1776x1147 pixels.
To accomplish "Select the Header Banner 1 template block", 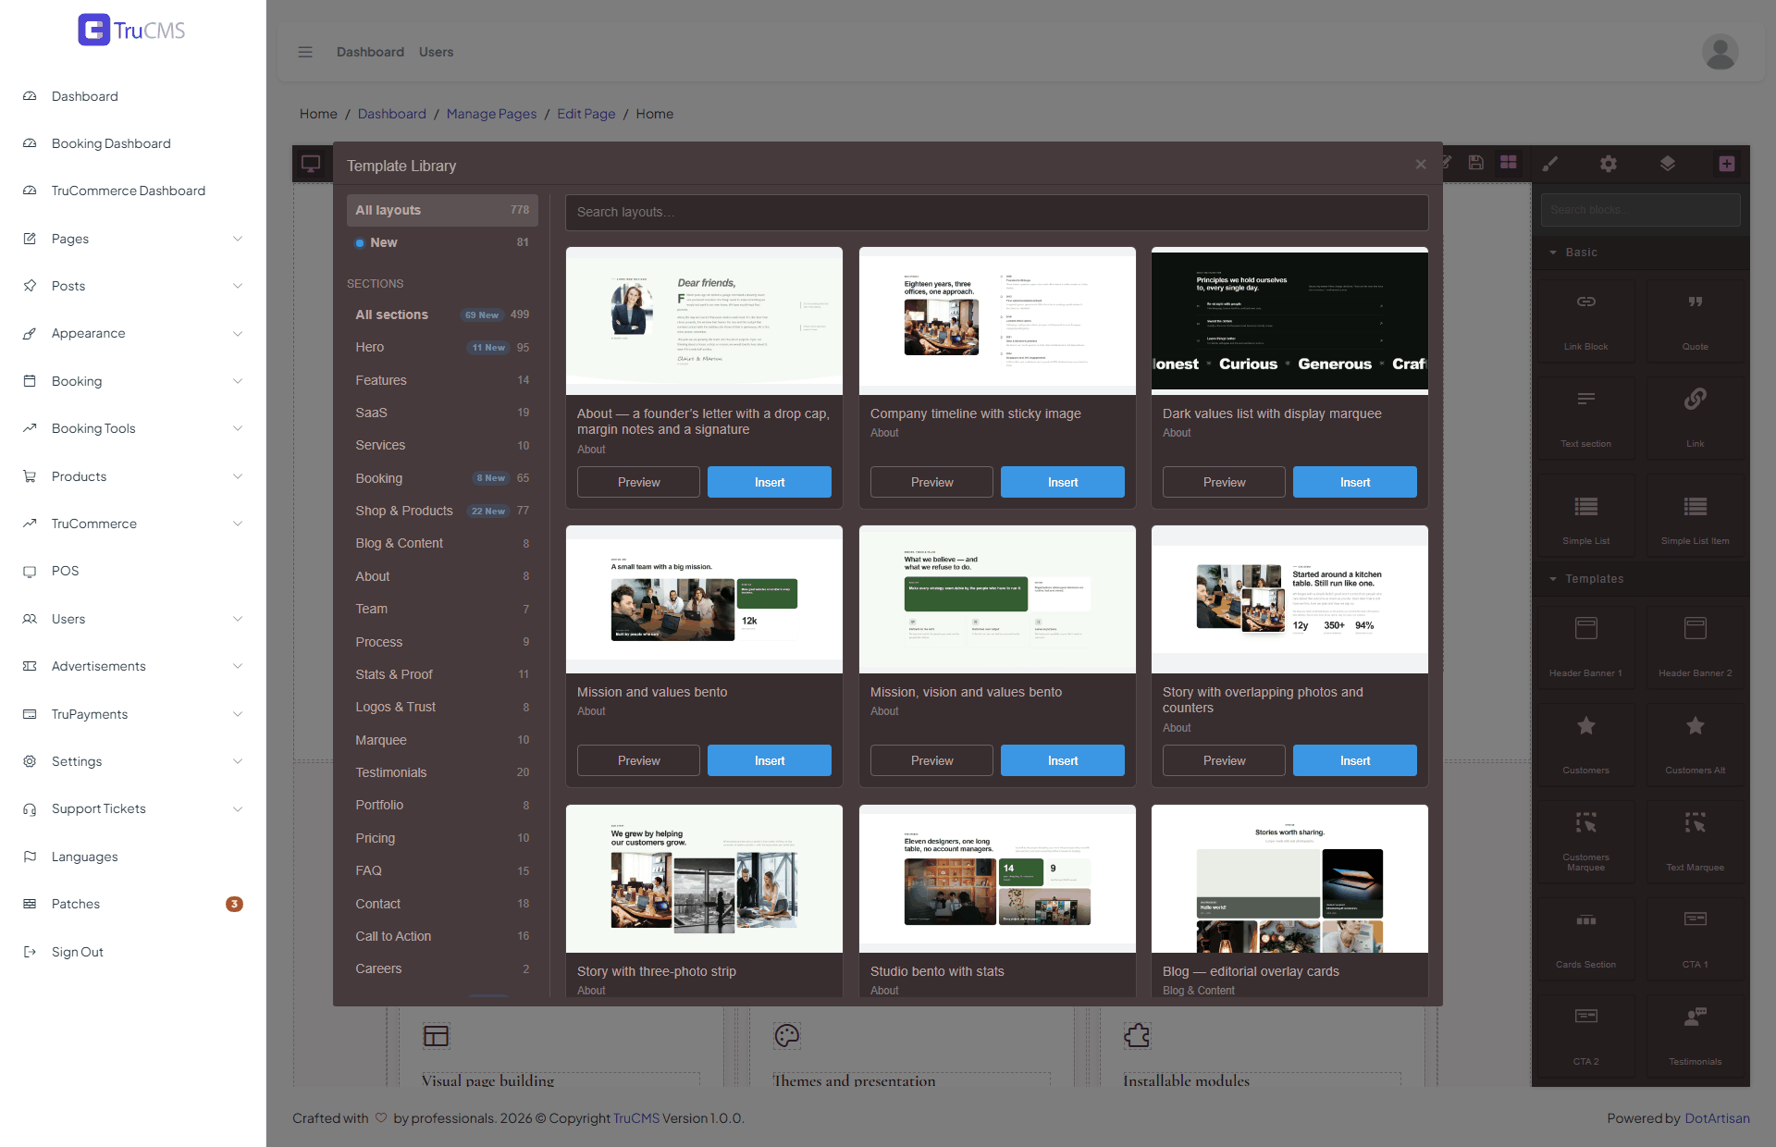I will tap(1585, 647).
